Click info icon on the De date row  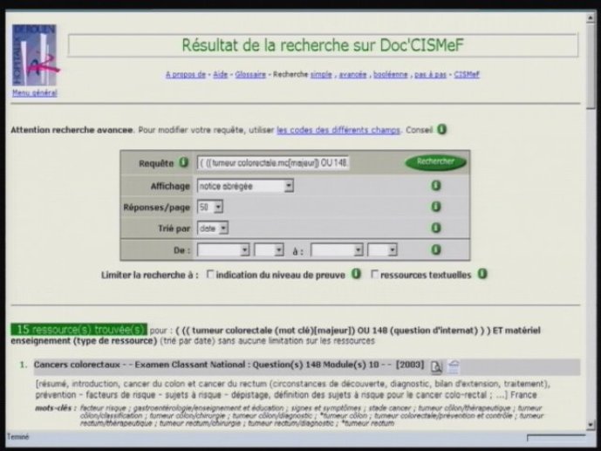point(436,249)
